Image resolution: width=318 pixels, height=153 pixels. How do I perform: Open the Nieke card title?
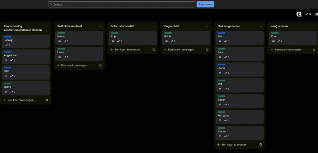click(x=61, y=36)
